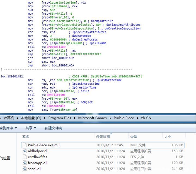The height and width of the screenshot is (174, 196).
Task: Open the 共享 dropdown menu
Action: point(31,128)
